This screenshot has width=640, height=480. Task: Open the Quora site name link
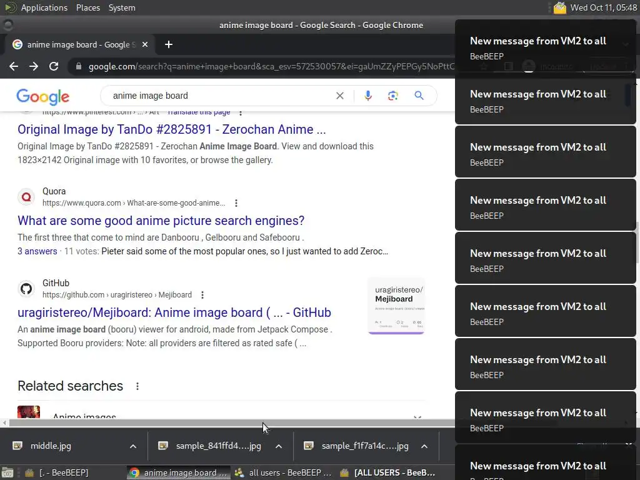pyautogui.click(x=54, y=191)
